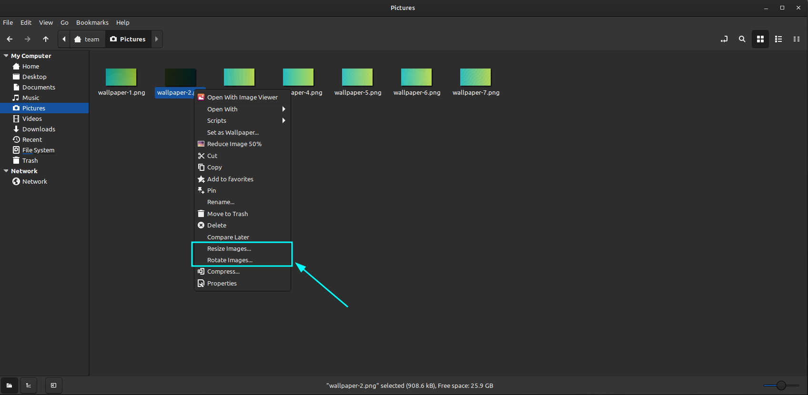Switch to compact view
Image resolution: width=808 pixels, height=395 pixels.
point(797,39)
